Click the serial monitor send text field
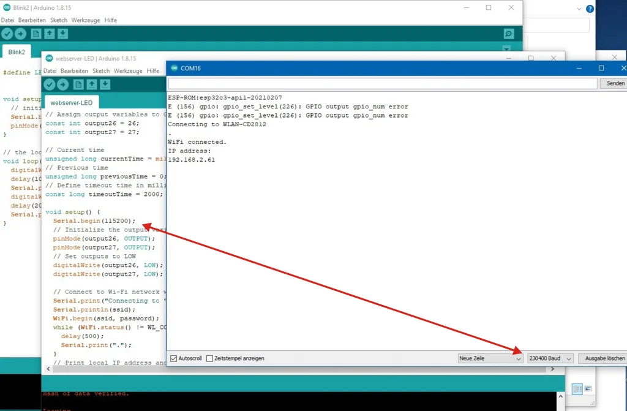627x411 pixels. [382, 83]
